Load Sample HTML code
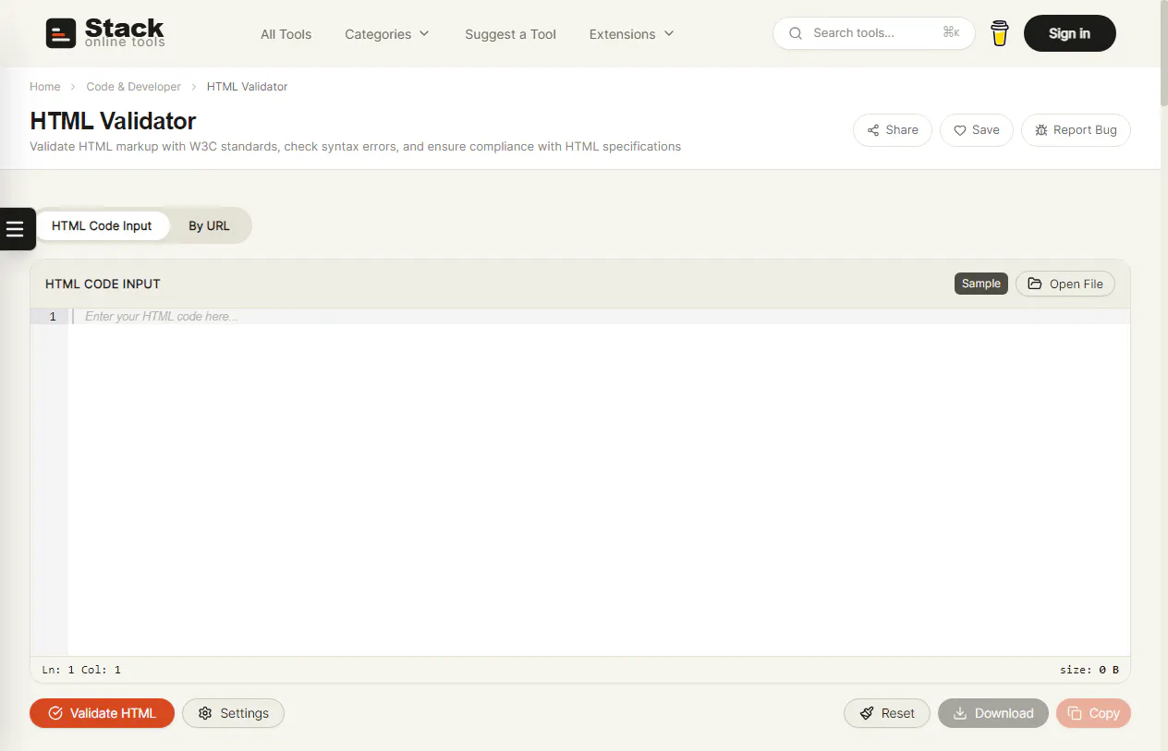 pos(980,284)
